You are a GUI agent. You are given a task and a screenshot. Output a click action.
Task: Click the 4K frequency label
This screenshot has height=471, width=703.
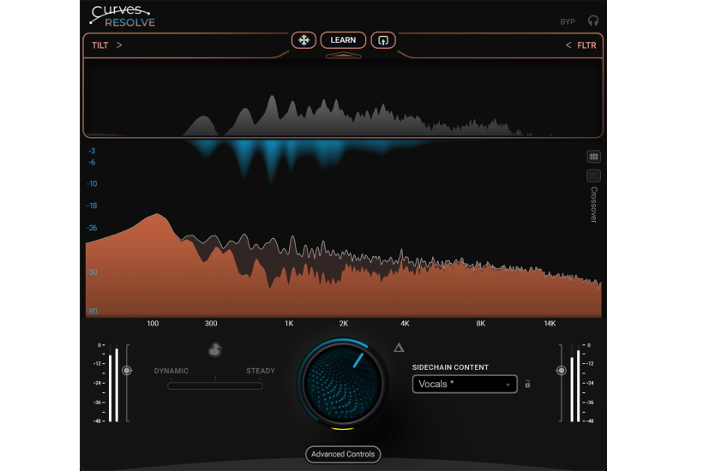coord(405,323)
